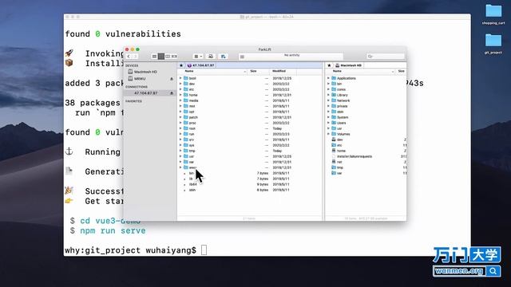Switch to the third (column) view mode
The image size is (511, 287).
coord(168,57)
